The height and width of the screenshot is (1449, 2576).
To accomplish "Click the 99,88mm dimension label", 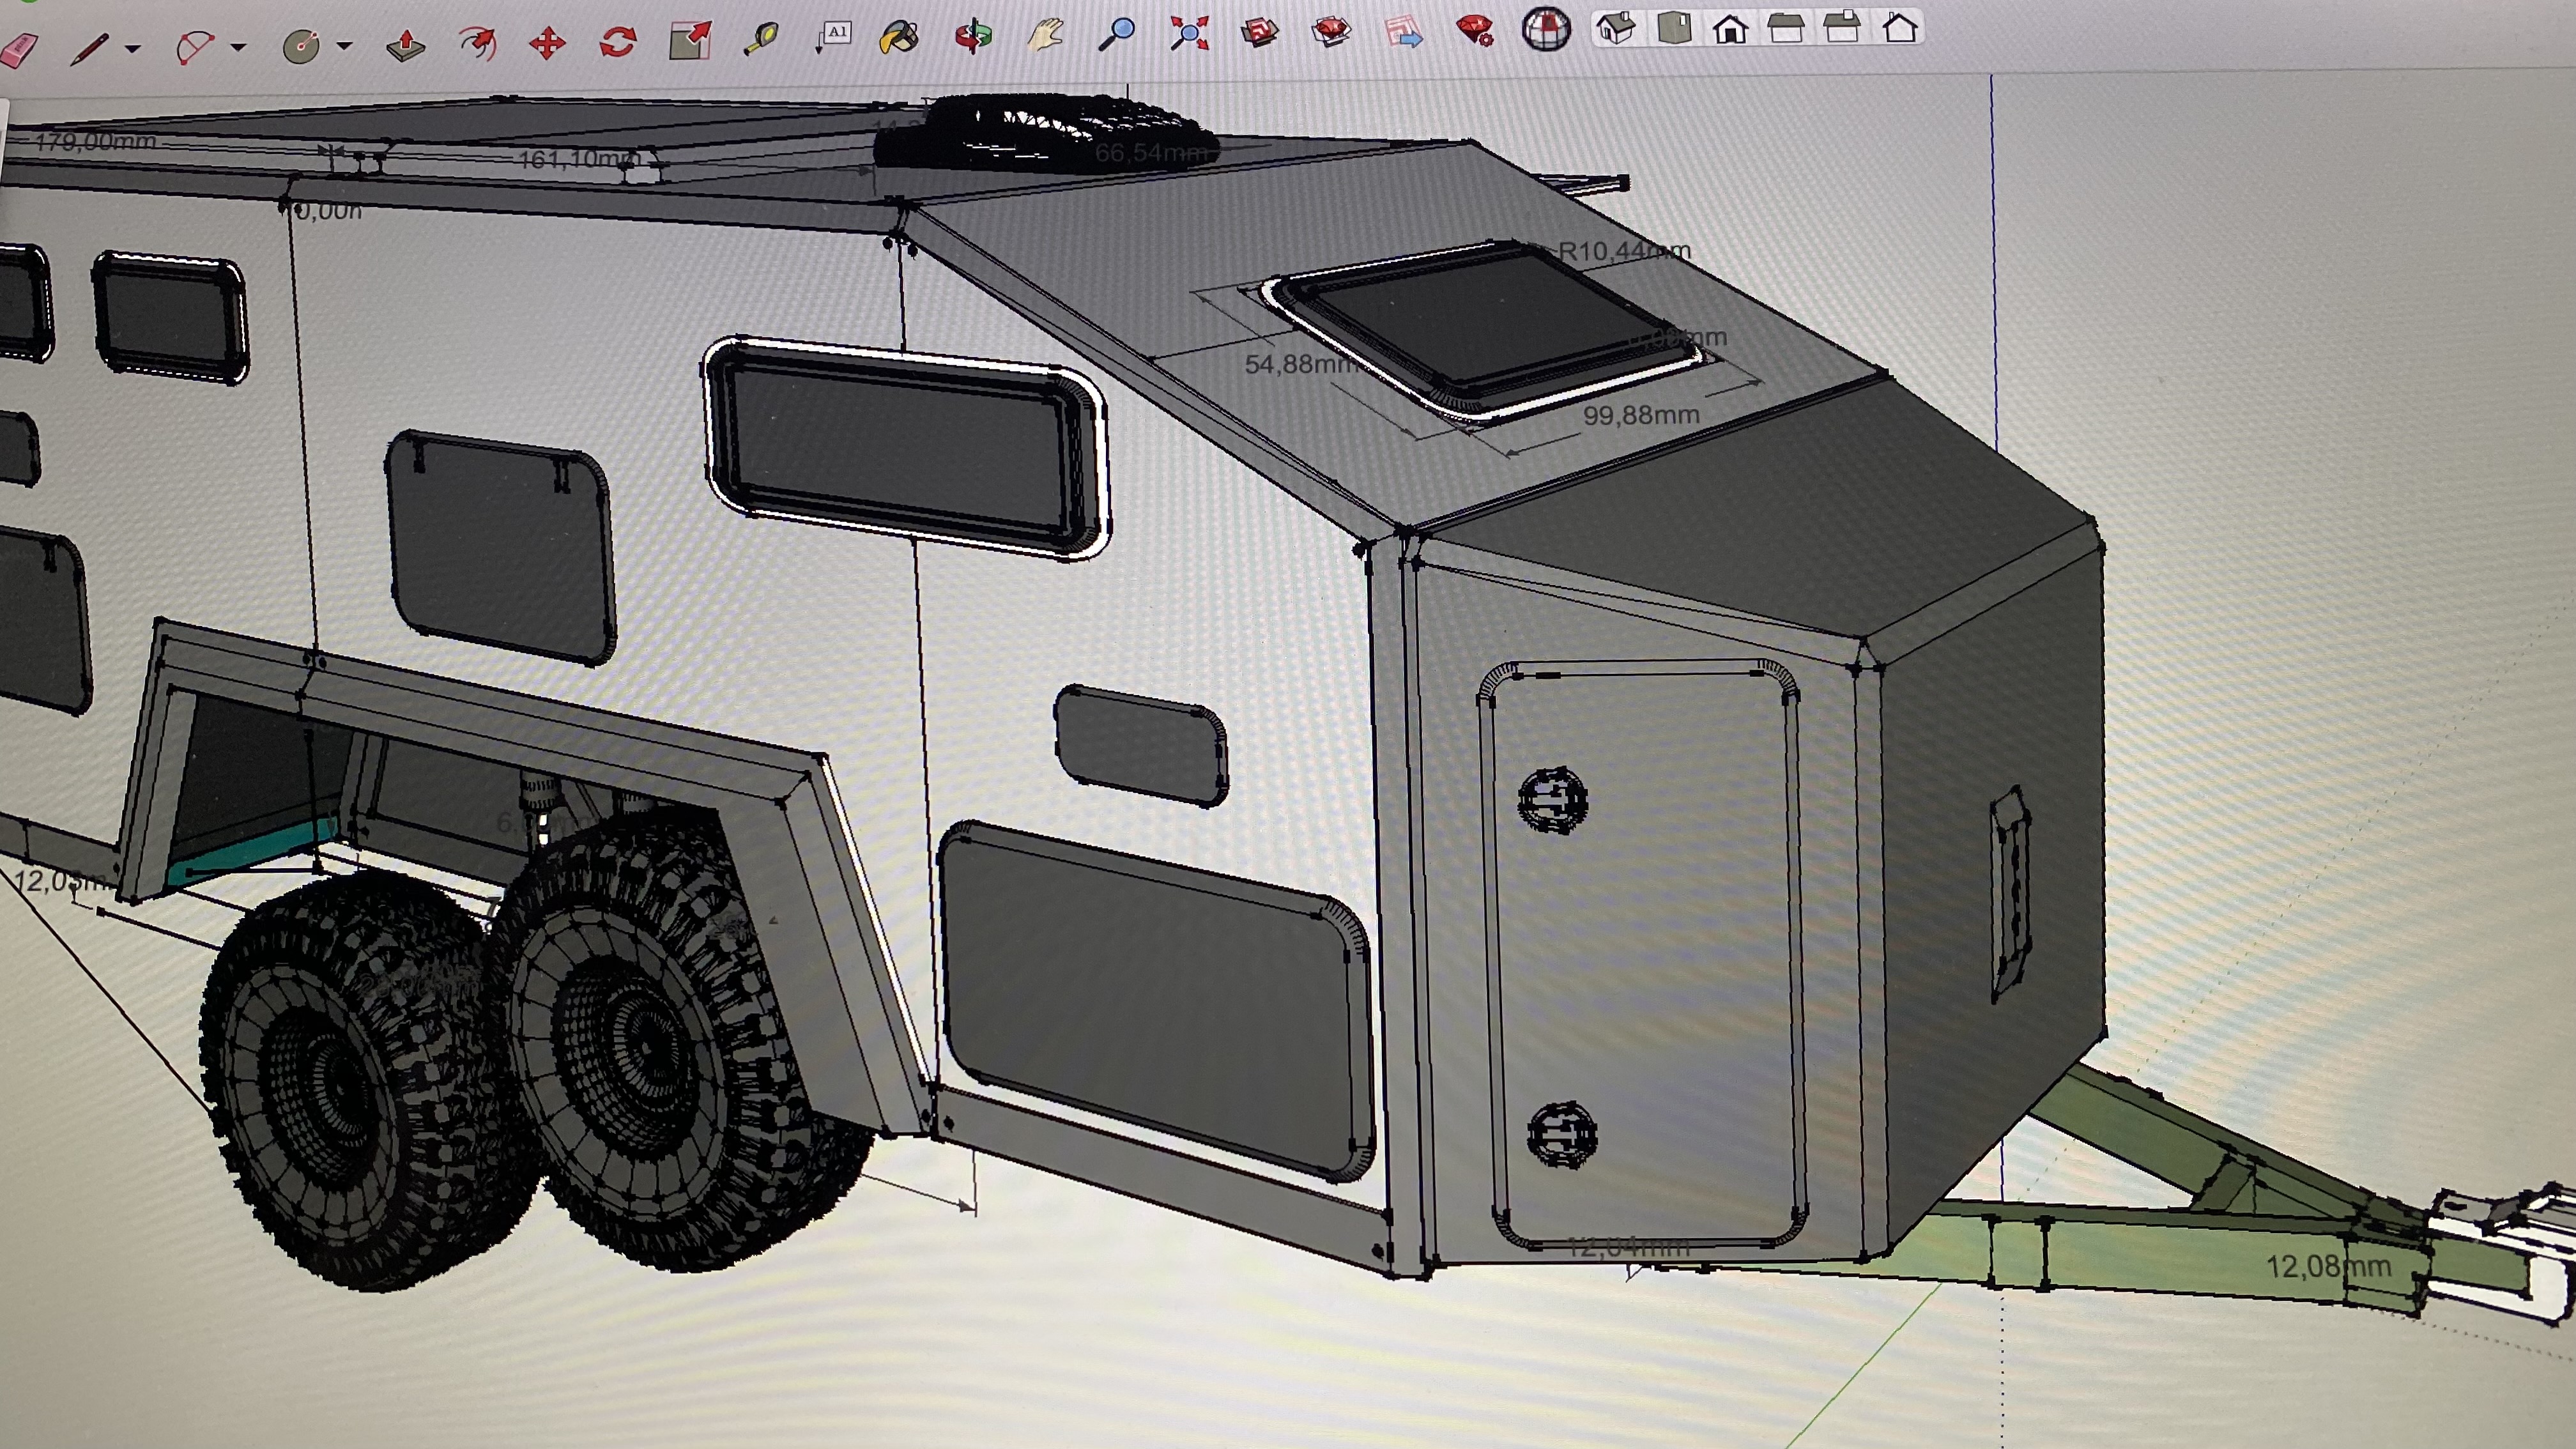I will pyautogui.click(x=1640, y=415).
